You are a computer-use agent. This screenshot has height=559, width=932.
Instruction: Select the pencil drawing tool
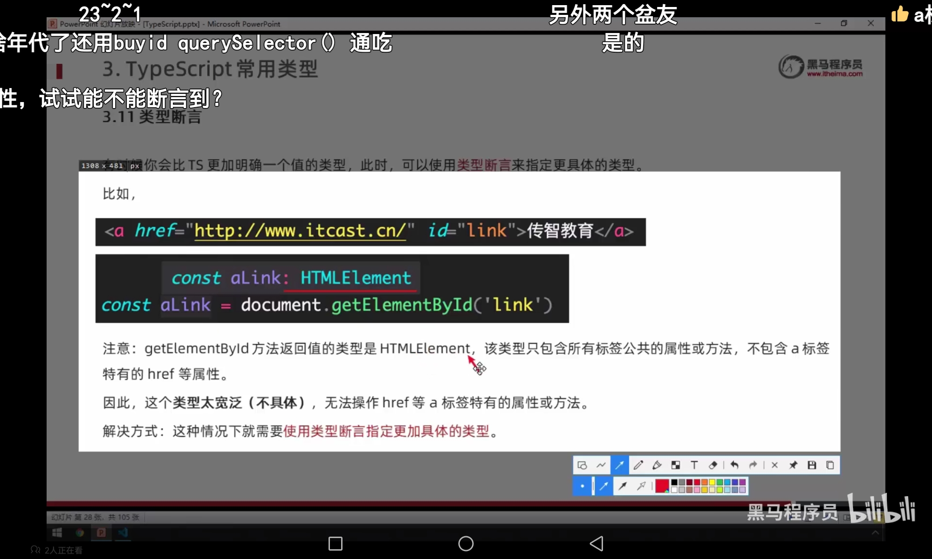[x=638, y=465]
